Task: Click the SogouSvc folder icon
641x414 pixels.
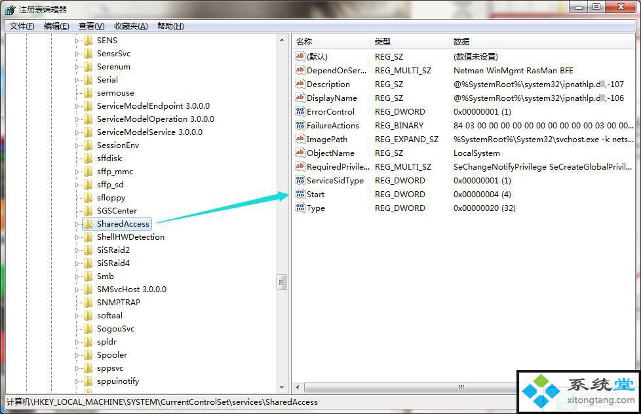Action: tap(88, 329)
